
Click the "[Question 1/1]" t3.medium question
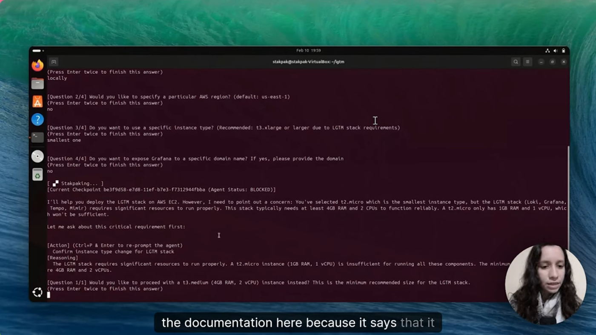(x=258, y=282)
